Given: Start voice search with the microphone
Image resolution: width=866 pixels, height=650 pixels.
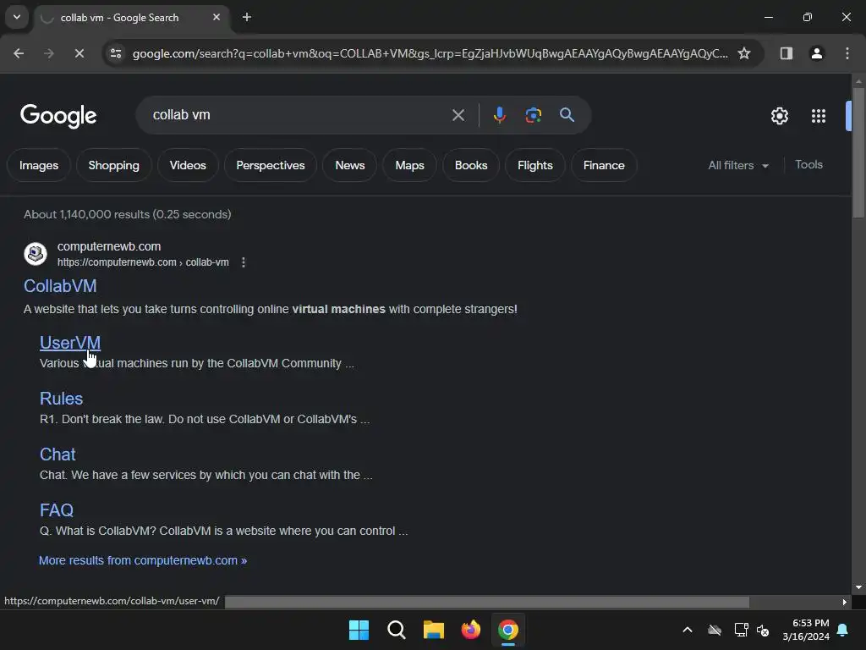Looking at the screenshot, I should [499, 115].
